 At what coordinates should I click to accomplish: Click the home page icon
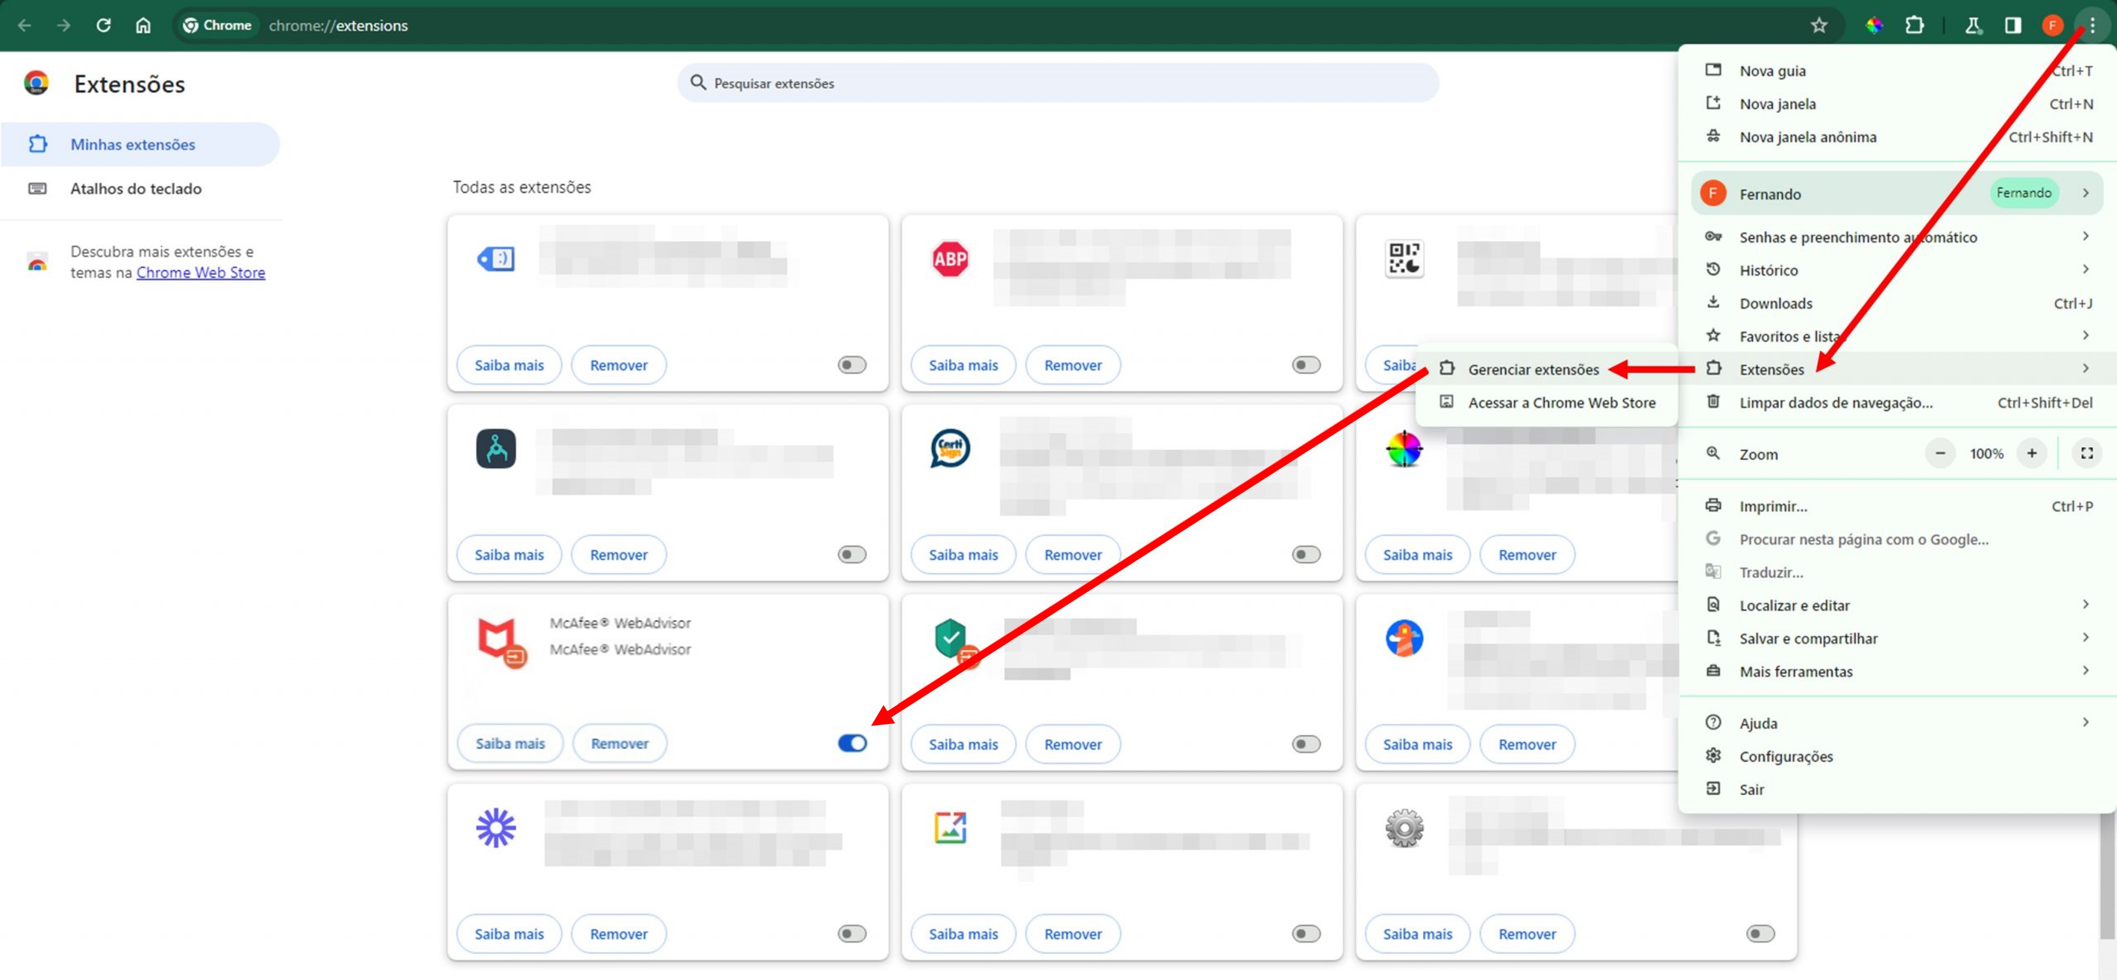pyautogui.click(x=143, y=25)
